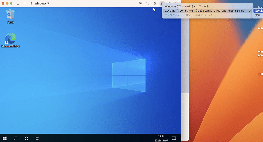Open Task View on the taskbar
Screen dimensions: 263x142
pyautogui.click(x=37, y=138)
